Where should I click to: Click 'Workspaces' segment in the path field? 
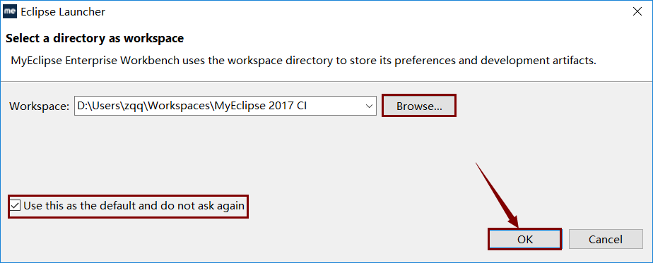179,106
